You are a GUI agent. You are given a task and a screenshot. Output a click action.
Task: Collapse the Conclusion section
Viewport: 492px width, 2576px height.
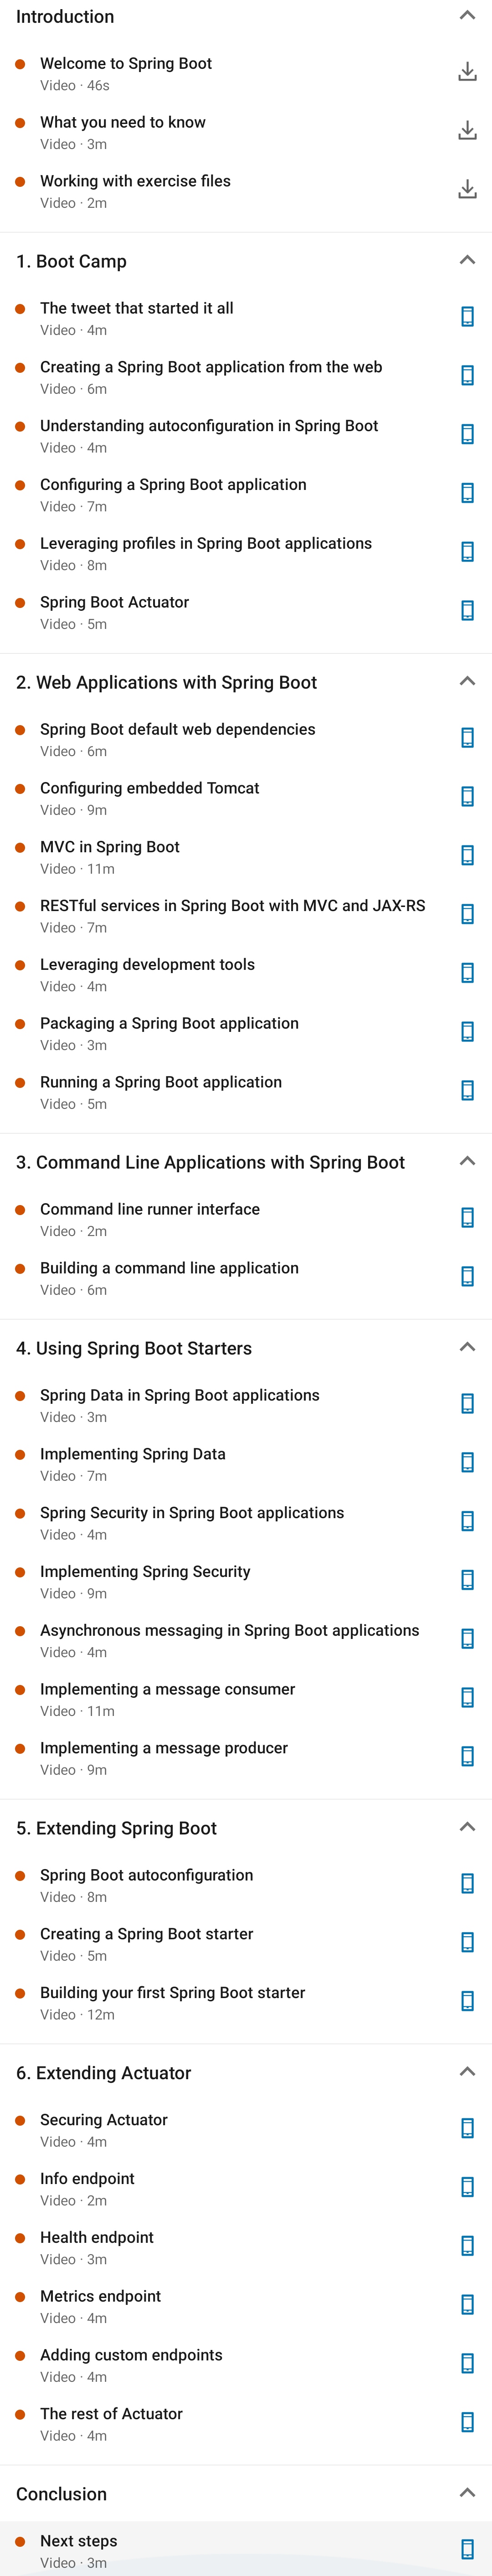(x=467, y=2493)
